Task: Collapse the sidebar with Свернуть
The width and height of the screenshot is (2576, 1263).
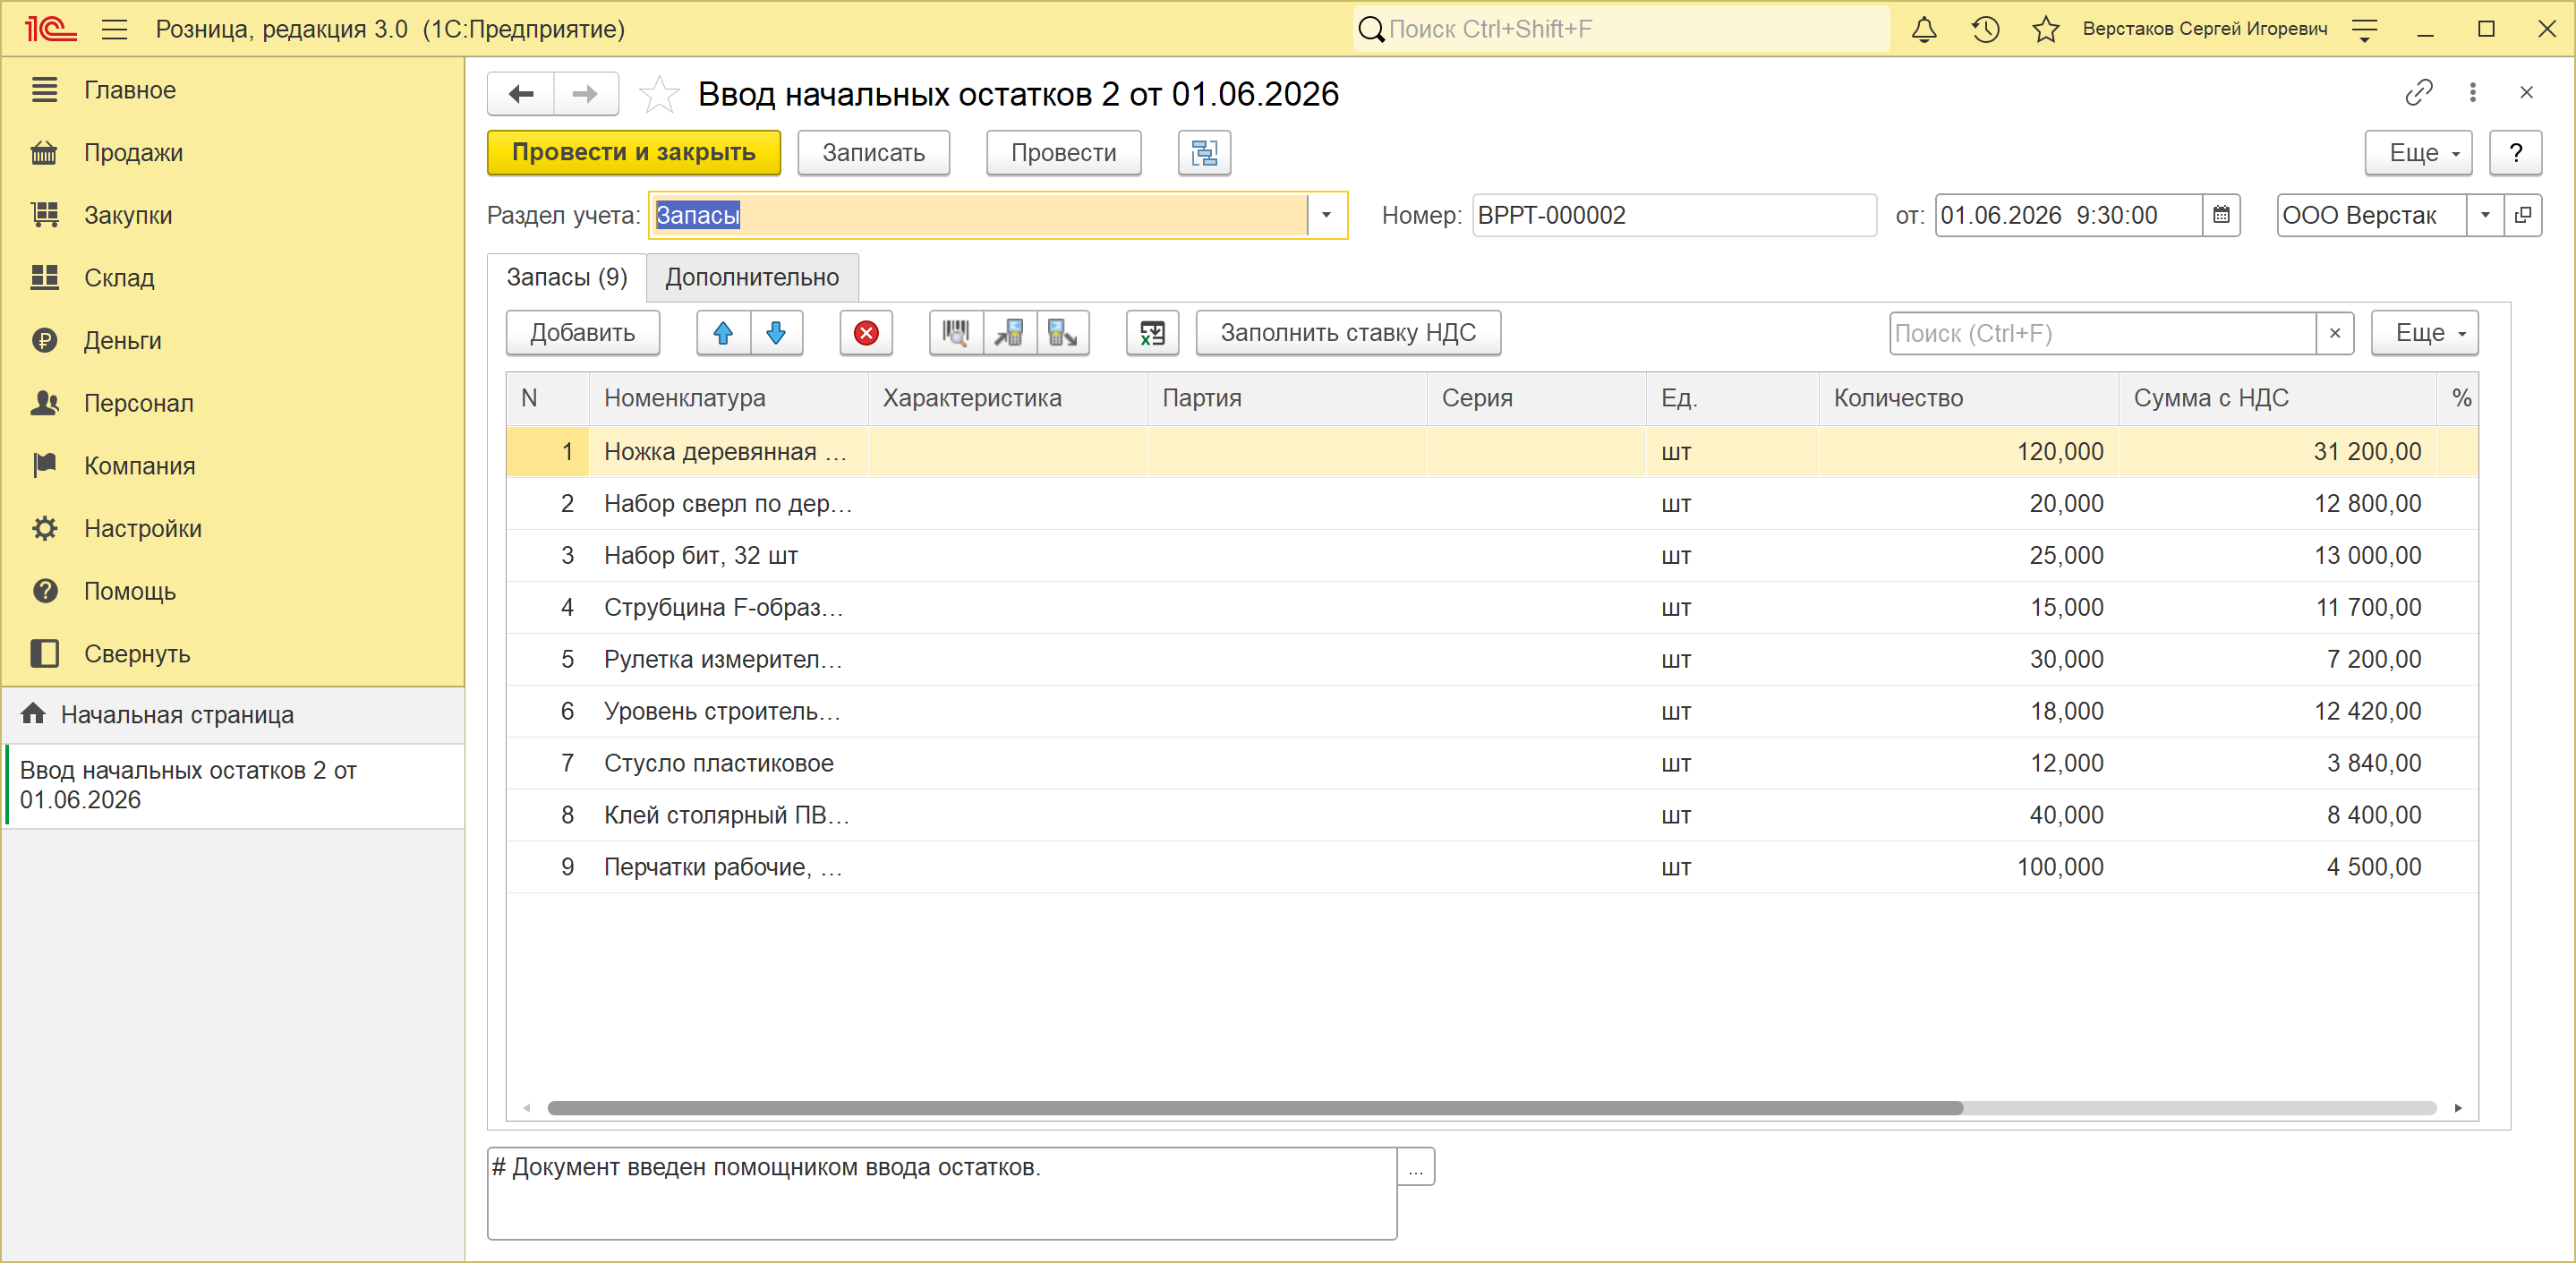Action: [x=137, y=654]
